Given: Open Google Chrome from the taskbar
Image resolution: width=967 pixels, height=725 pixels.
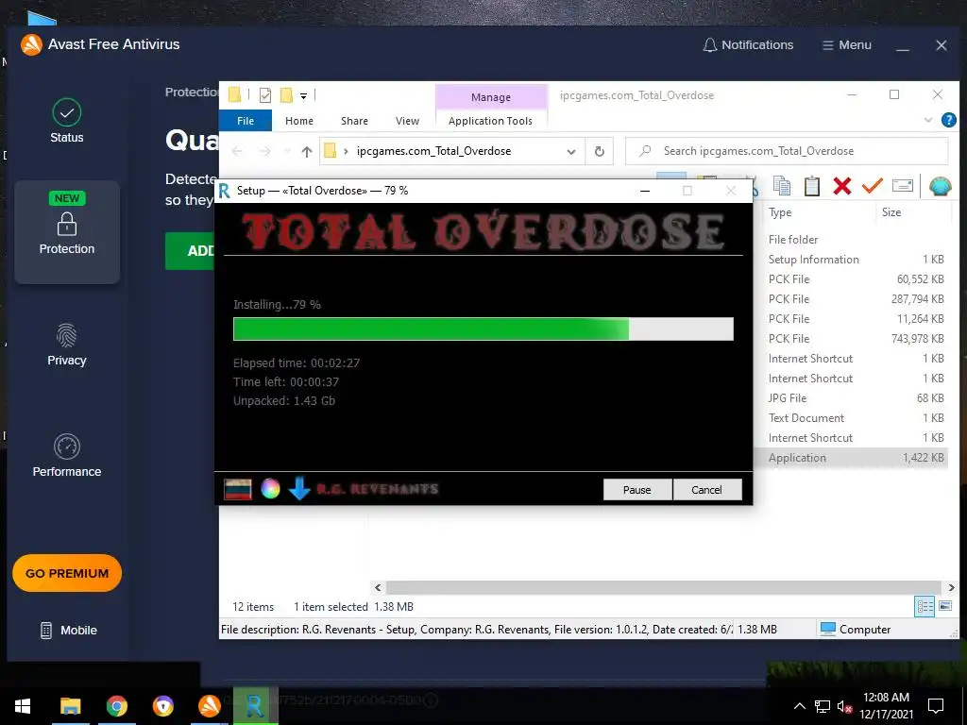Looking at the screenshot, I should tap(116, 706).
